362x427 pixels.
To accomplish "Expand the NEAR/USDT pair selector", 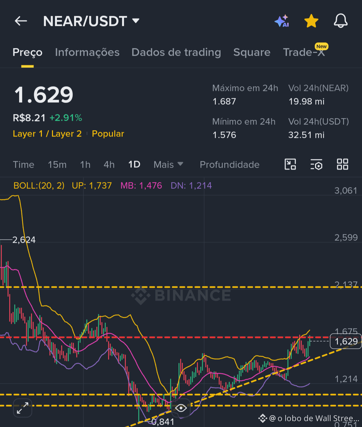I will 91,21.
